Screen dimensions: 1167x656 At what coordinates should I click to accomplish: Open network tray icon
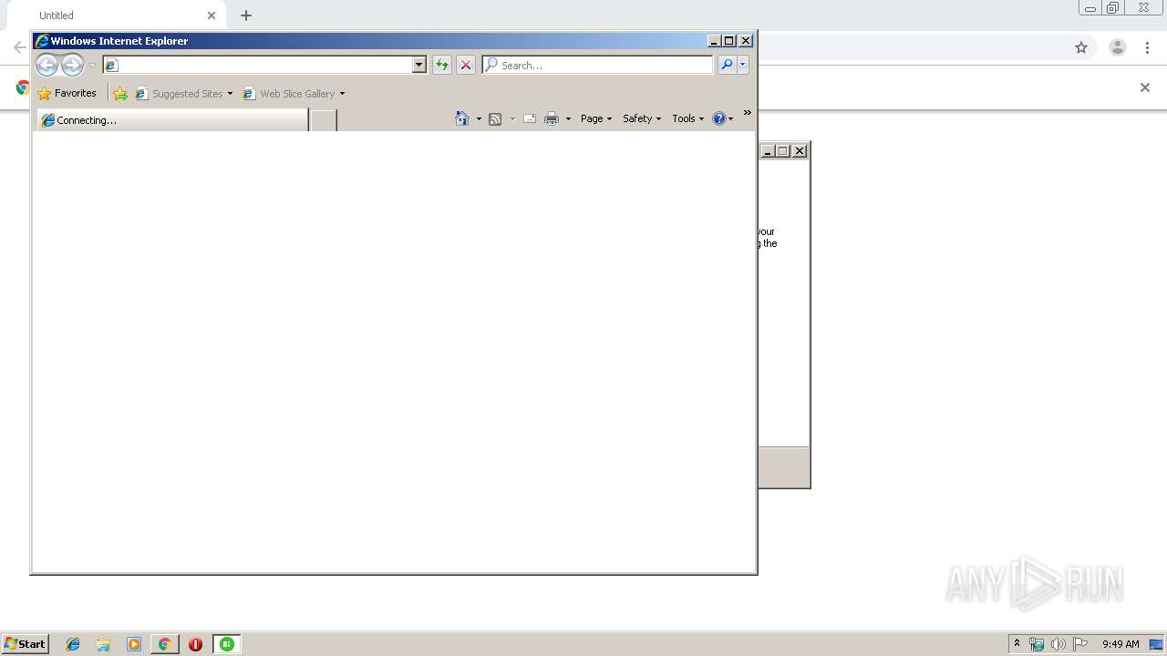click(1037, 644)
